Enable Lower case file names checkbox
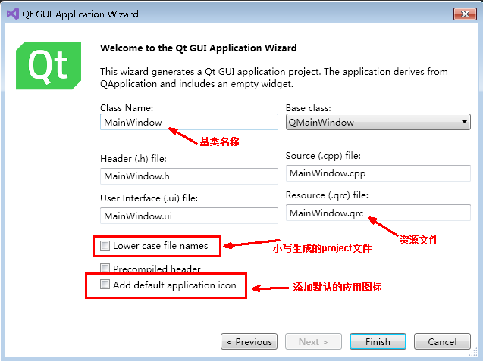The image size is (483, 361). tap(105, 245)
